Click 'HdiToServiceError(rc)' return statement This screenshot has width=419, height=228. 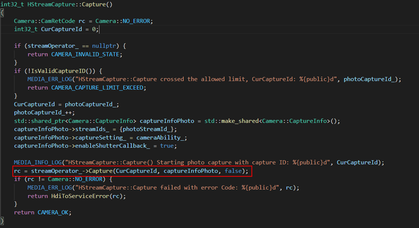pos(87,196)
